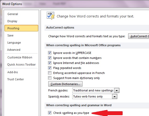The width and height of the screenshot is (149, 116).
Task: Switch to the Display category
Action: [x=12, y=21]
